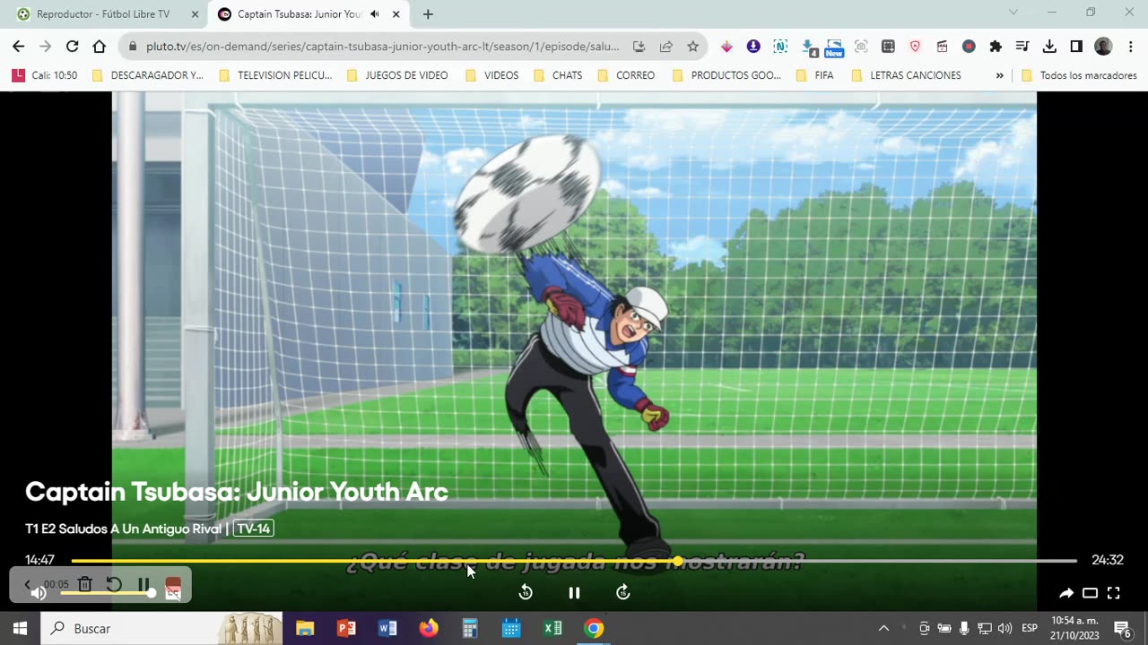Open the FIFA bookmark folder
Viewport: 1148px width, 645px height.
click(814, 75)
